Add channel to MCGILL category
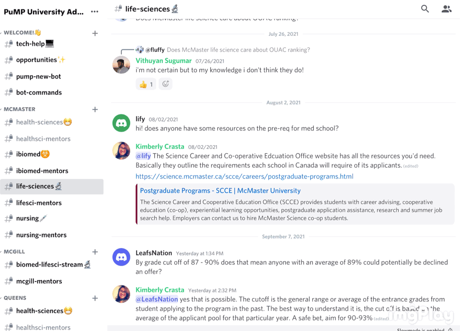The height and width of the screenshot is (331, 460). pos(95,252)
